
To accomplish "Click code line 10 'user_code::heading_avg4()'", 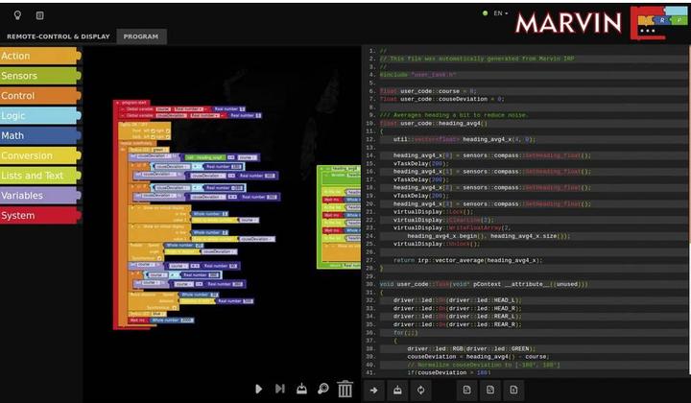I will pos(434,124).
